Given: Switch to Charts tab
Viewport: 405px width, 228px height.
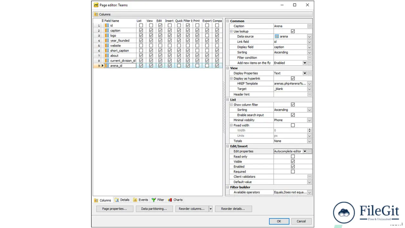Looking at the screenshot, I should click(x=175, y=200).
